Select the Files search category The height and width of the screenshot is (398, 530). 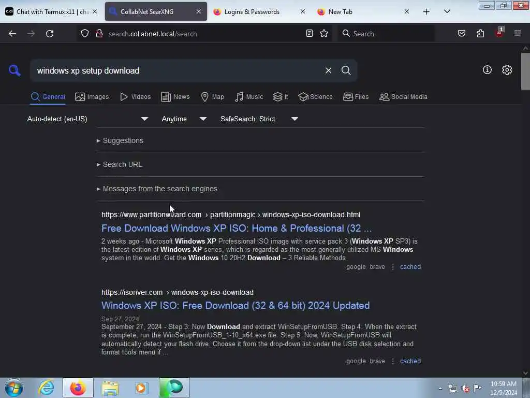(356, 97)
